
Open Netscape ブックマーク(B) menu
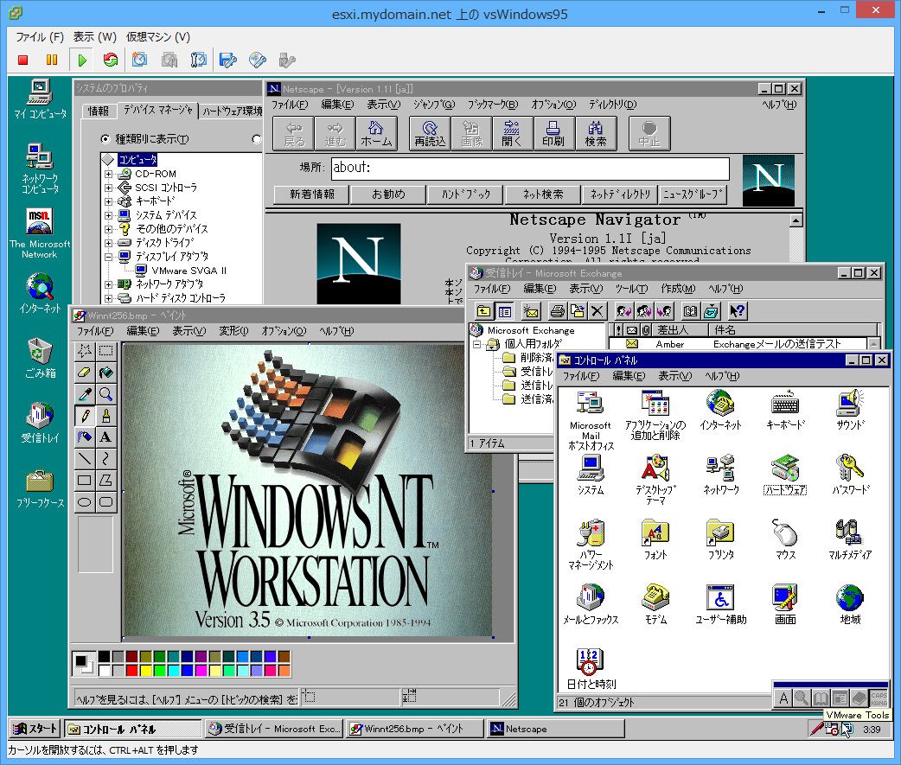(x=493, y=105)
